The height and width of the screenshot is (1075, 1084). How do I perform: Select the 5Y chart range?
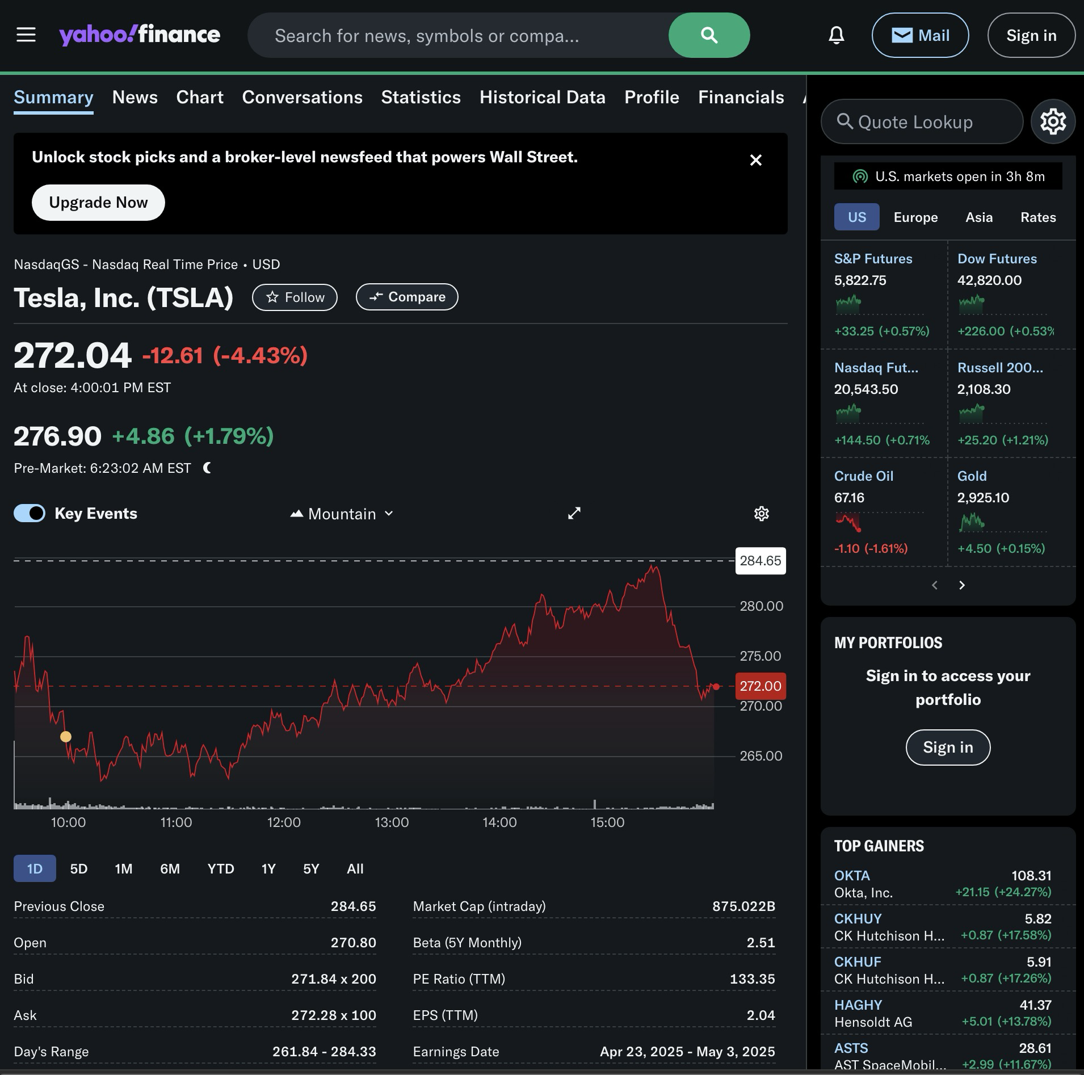pos(310,868)
